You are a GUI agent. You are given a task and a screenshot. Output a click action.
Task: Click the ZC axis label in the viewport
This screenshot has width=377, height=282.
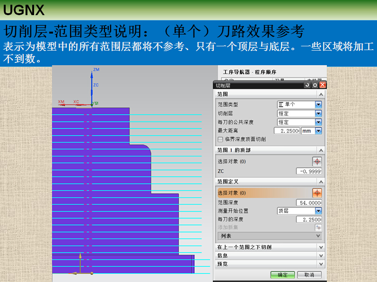click(x=96, y=85)
